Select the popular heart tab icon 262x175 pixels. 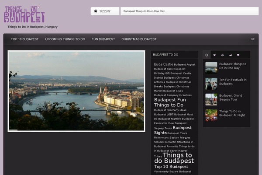(214, 55)
